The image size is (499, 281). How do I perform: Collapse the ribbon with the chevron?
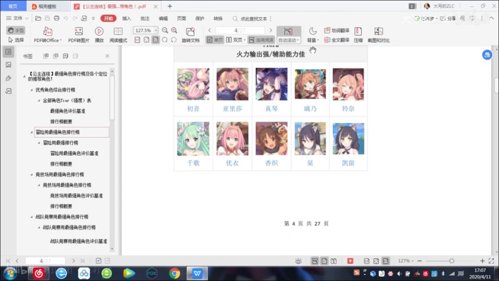coord(492,18)
